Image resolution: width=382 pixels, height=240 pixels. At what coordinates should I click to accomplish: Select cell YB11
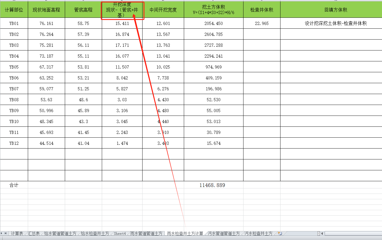click(x=14, y=132)
